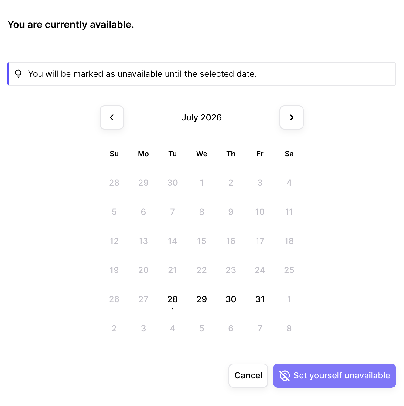Select July 28 on the calendar

[173, 299]
